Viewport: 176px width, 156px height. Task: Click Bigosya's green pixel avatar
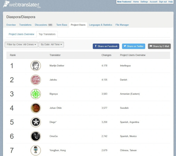35,94
